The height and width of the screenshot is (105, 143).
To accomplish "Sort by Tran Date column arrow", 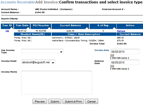I will (x=28, y=28).
